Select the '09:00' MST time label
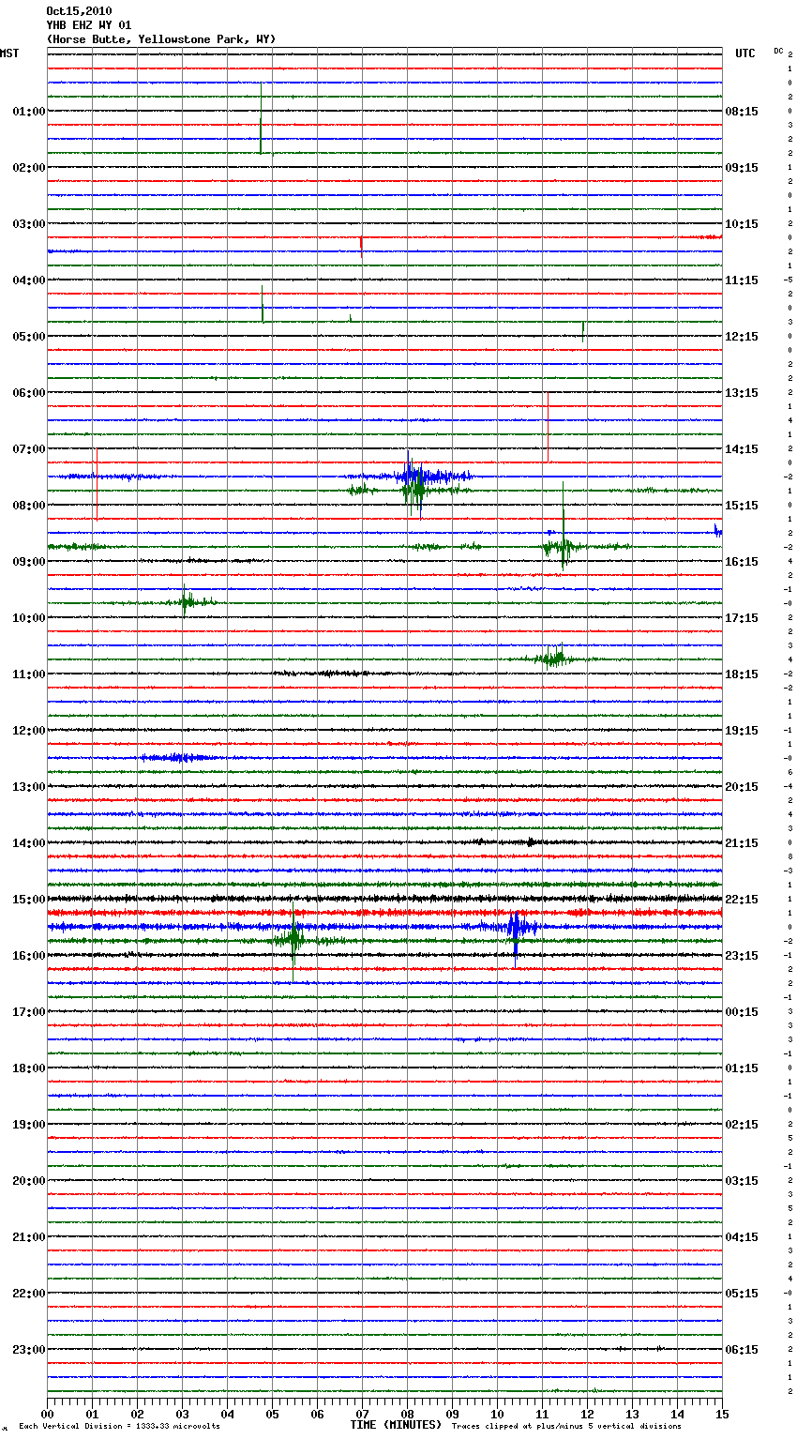The width and height of the screenshot is (797, 1439). [x=29, y=562]
